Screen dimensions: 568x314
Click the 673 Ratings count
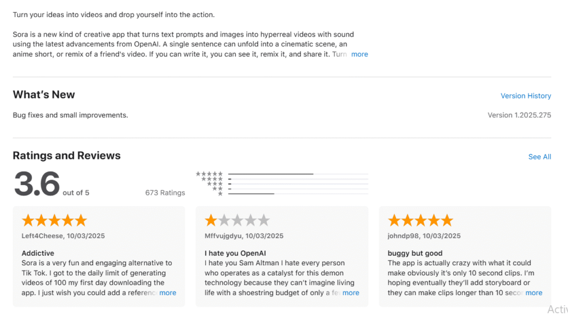[165, 193]
